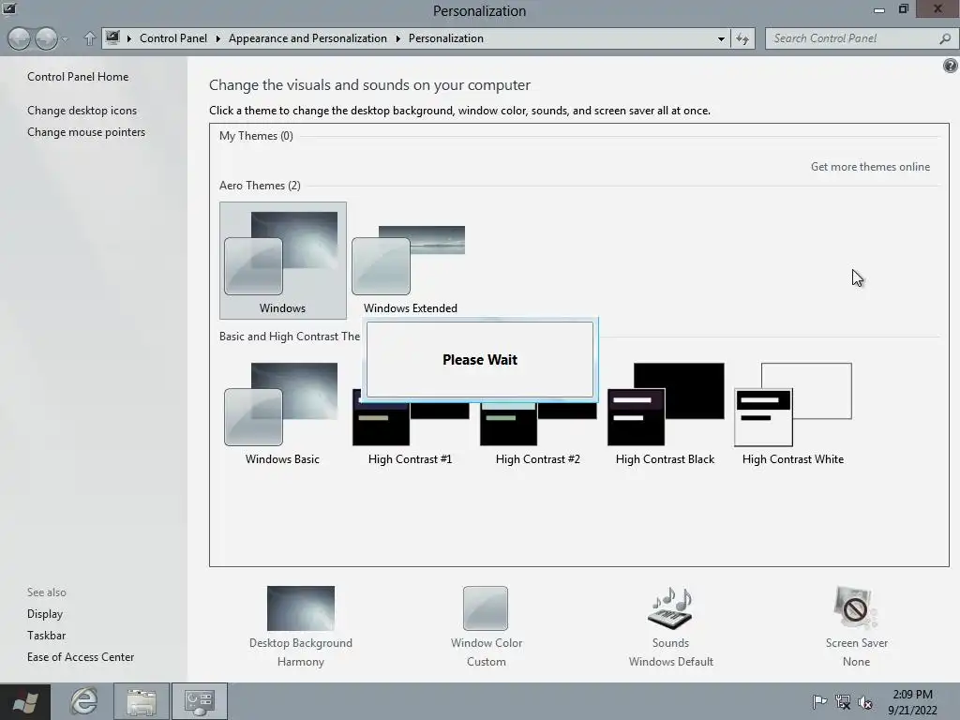Open Control Panel breadcrumb
This screenshot has height=720, width=960.
[x=173, y=37]
